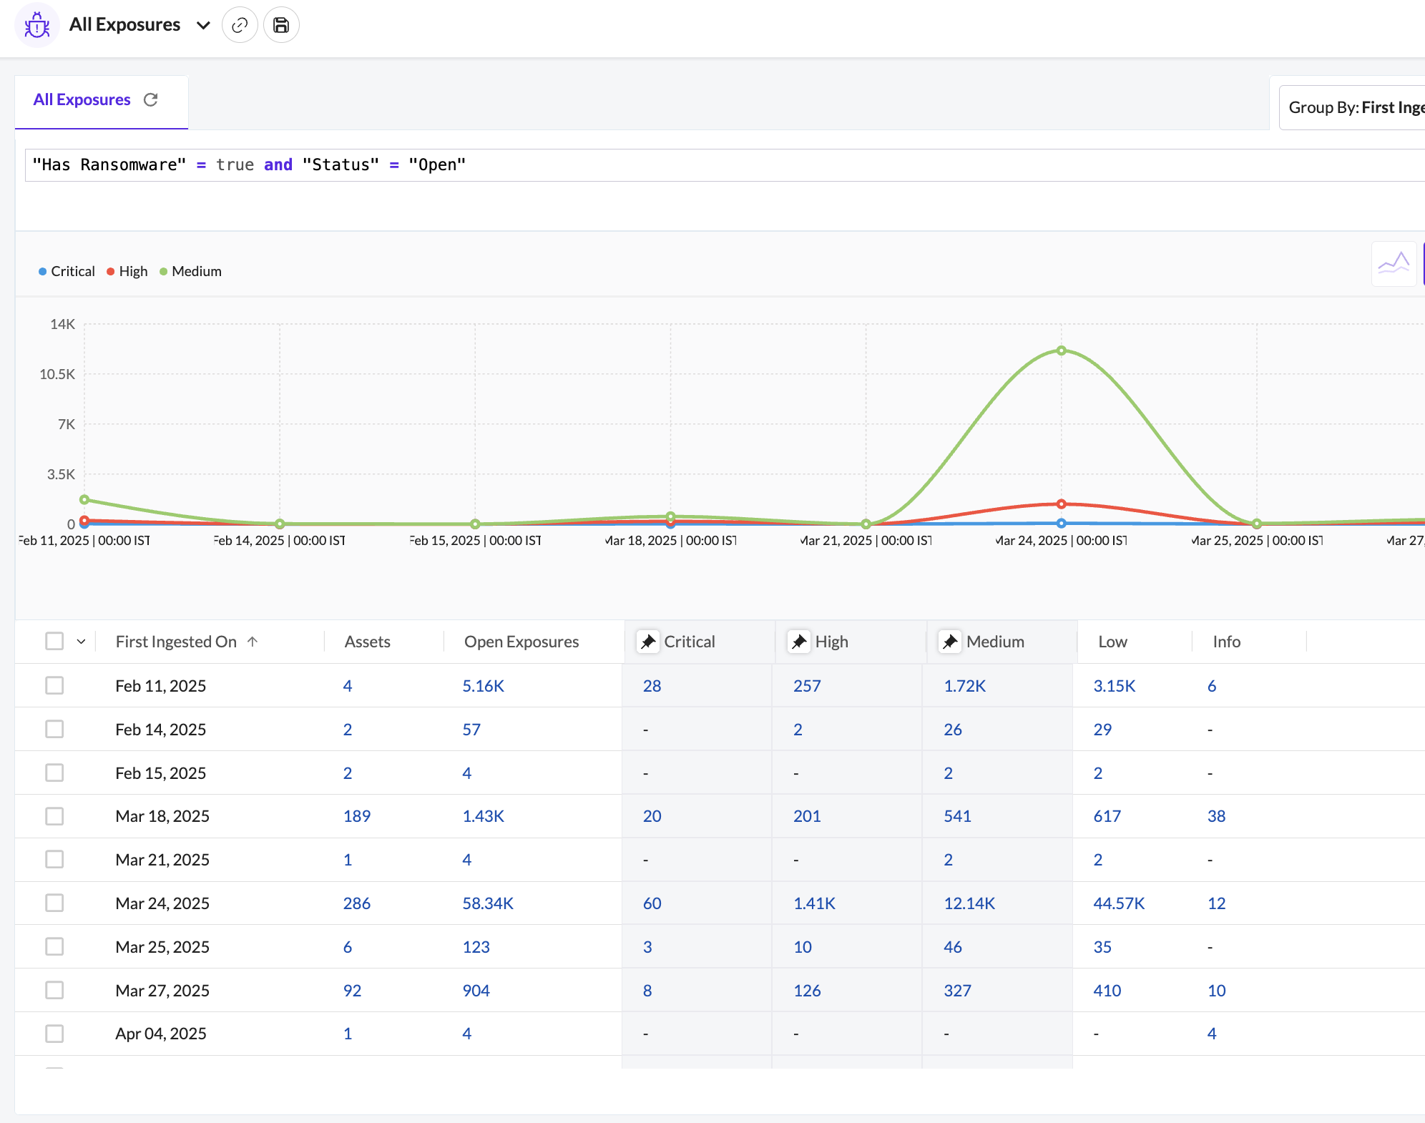Screen dimensions: 1425x1123
Task: Click Mar 25, 2025 date cell
Action: click(x=162, y=947)
